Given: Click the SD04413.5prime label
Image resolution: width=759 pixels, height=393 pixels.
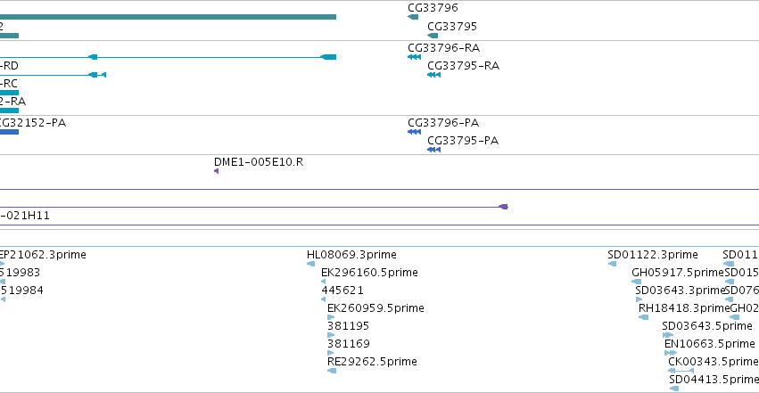Looking at the screenshot, I should pos(714,380).
